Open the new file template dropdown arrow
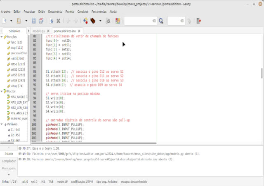The image size is (264, 186). click(x=10, y=20)
